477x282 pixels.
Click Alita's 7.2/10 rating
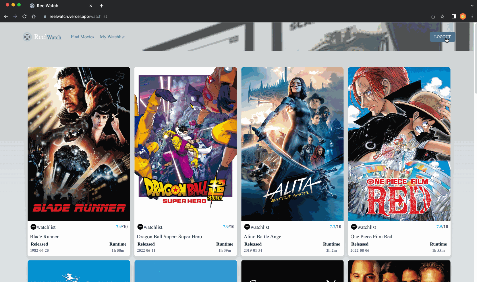pos(335,227)
